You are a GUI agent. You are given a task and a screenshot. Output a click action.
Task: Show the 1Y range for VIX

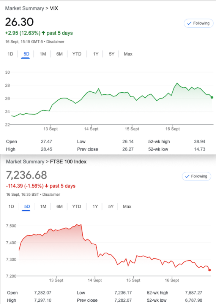coord(96,54)
